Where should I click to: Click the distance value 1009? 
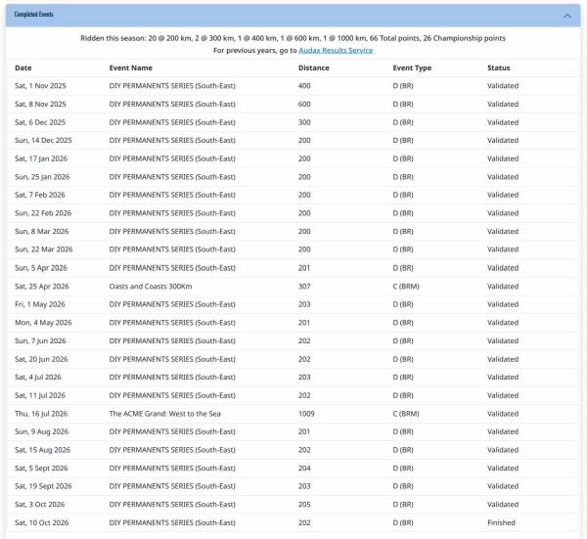(x=306, y=414)
